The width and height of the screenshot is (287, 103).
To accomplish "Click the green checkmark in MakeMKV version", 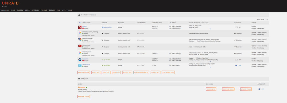I will [x=103, y=60].
